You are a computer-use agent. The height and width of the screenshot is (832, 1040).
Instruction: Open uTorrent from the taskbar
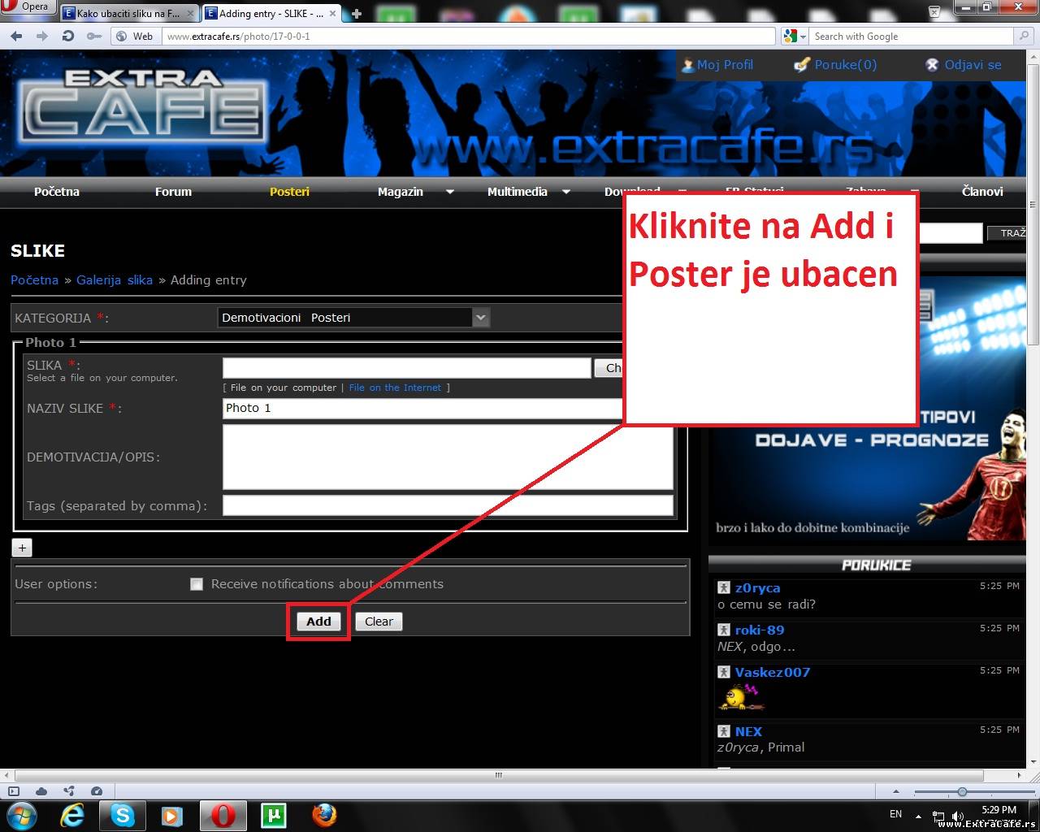pos(273,816)
